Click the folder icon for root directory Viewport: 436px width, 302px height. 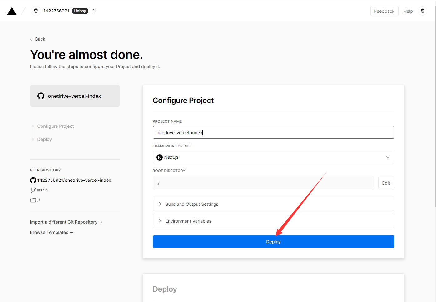33,200
